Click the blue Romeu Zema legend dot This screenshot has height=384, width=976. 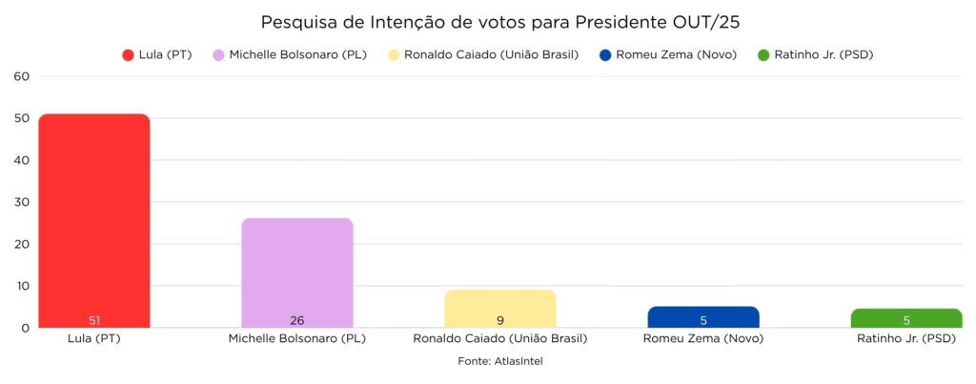point(606,54)
